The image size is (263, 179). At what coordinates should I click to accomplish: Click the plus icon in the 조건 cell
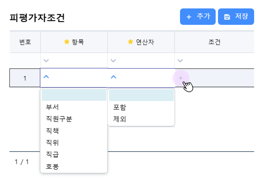tap(181, 78)
